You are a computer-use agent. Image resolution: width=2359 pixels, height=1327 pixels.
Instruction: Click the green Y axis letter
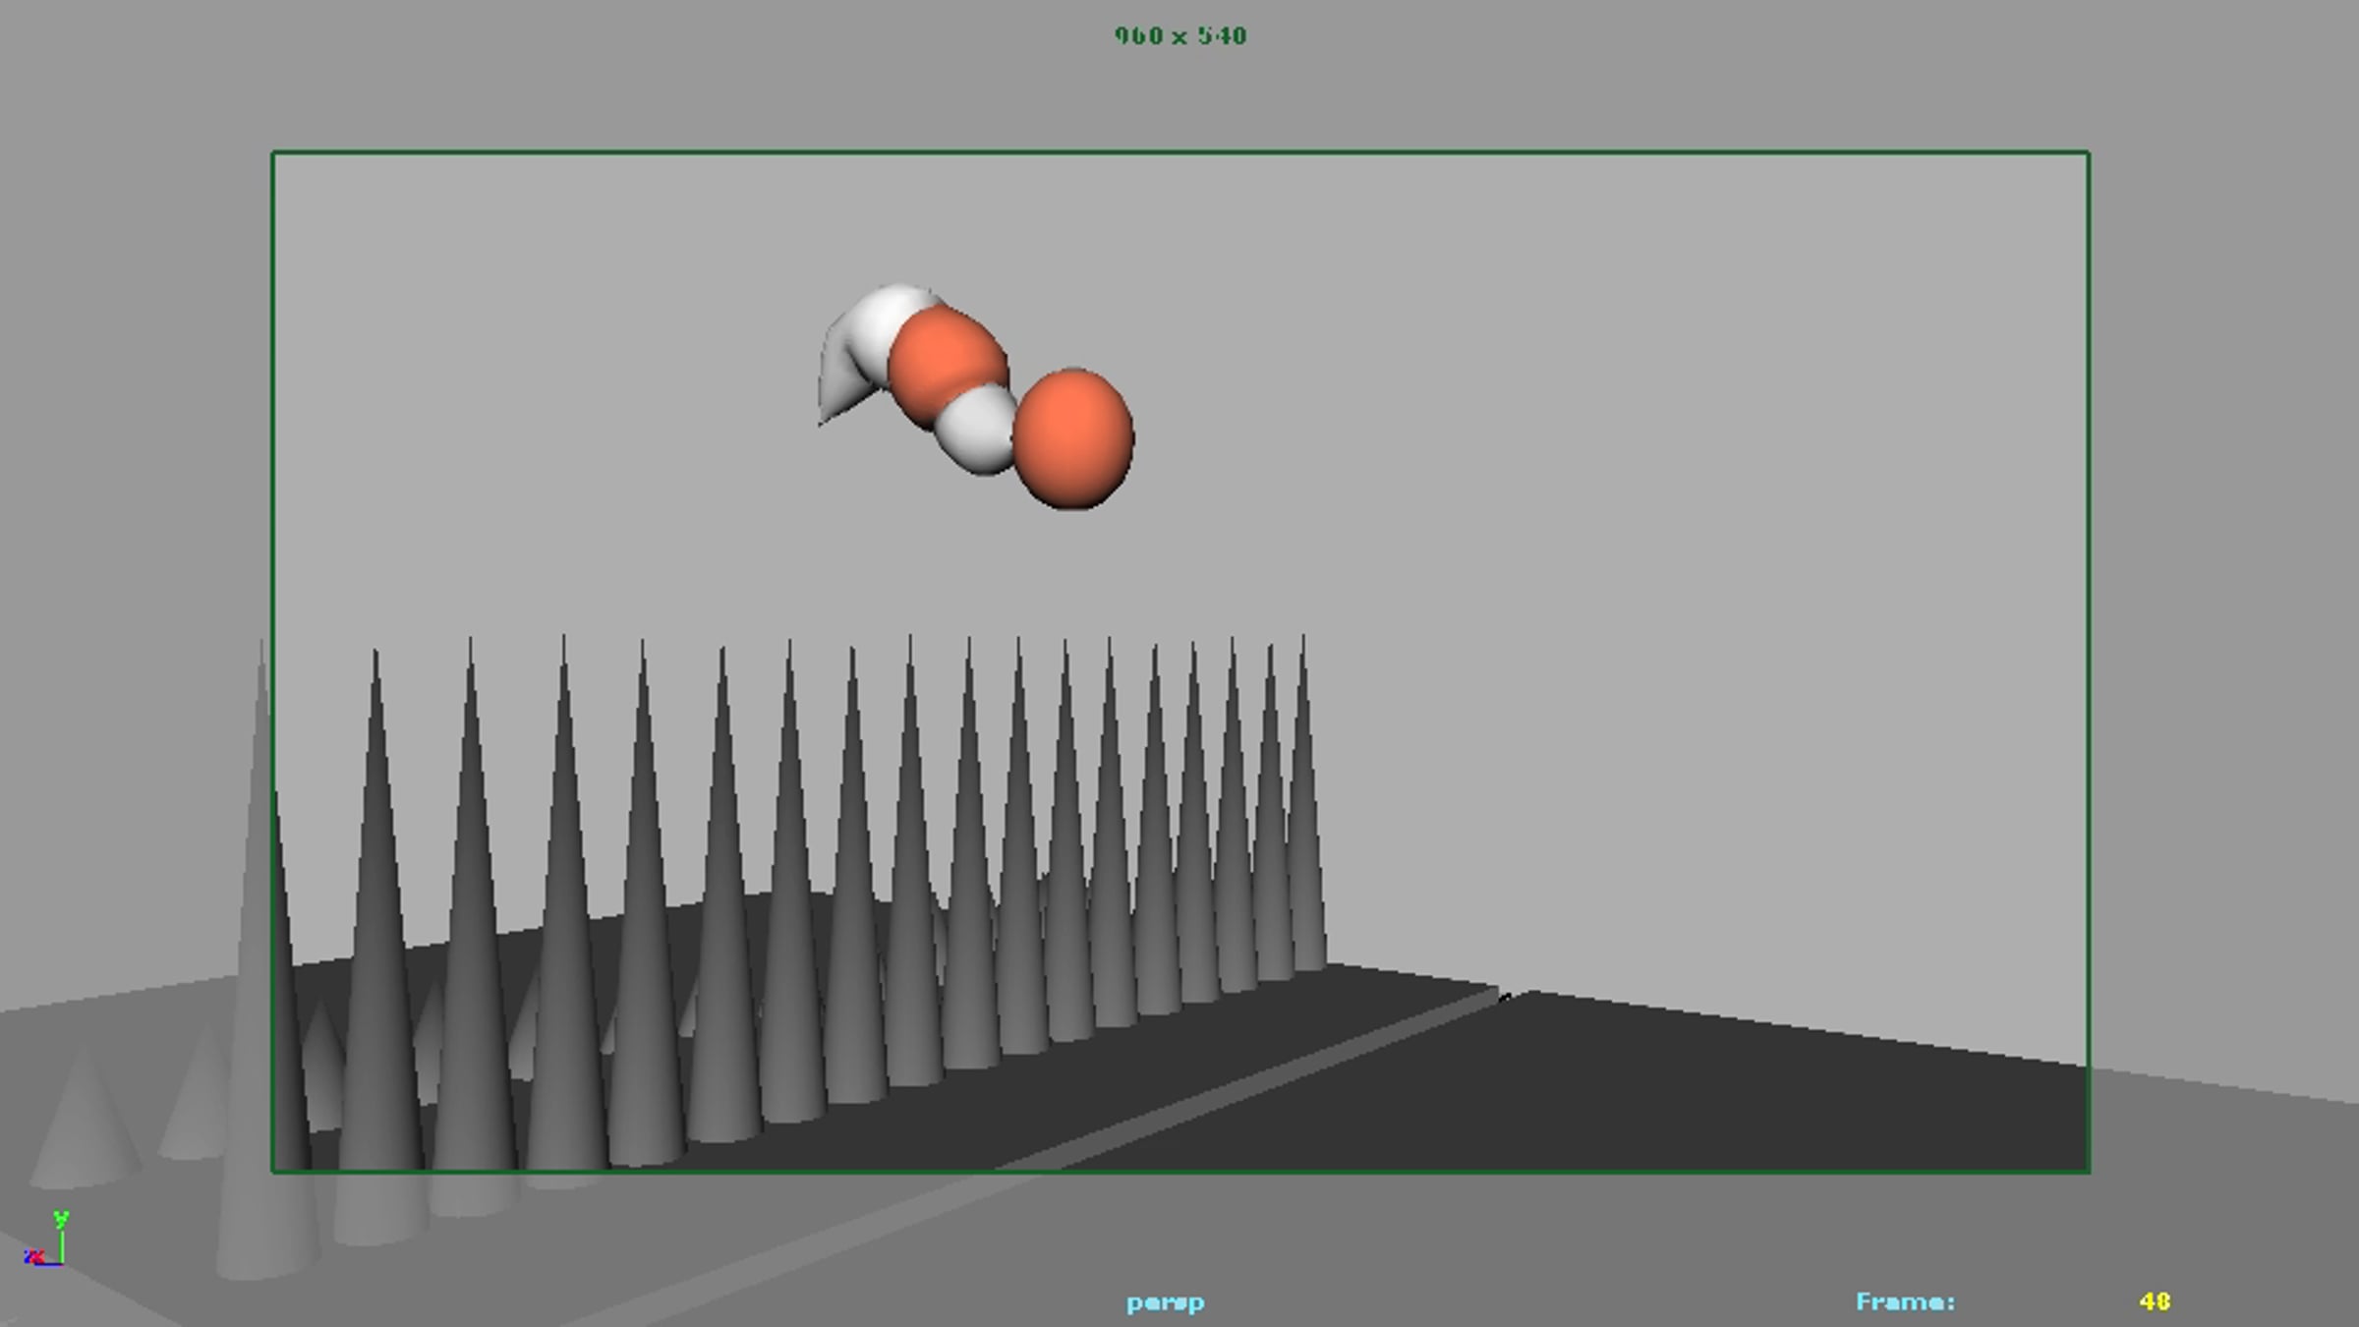(x=61, y=1219)
